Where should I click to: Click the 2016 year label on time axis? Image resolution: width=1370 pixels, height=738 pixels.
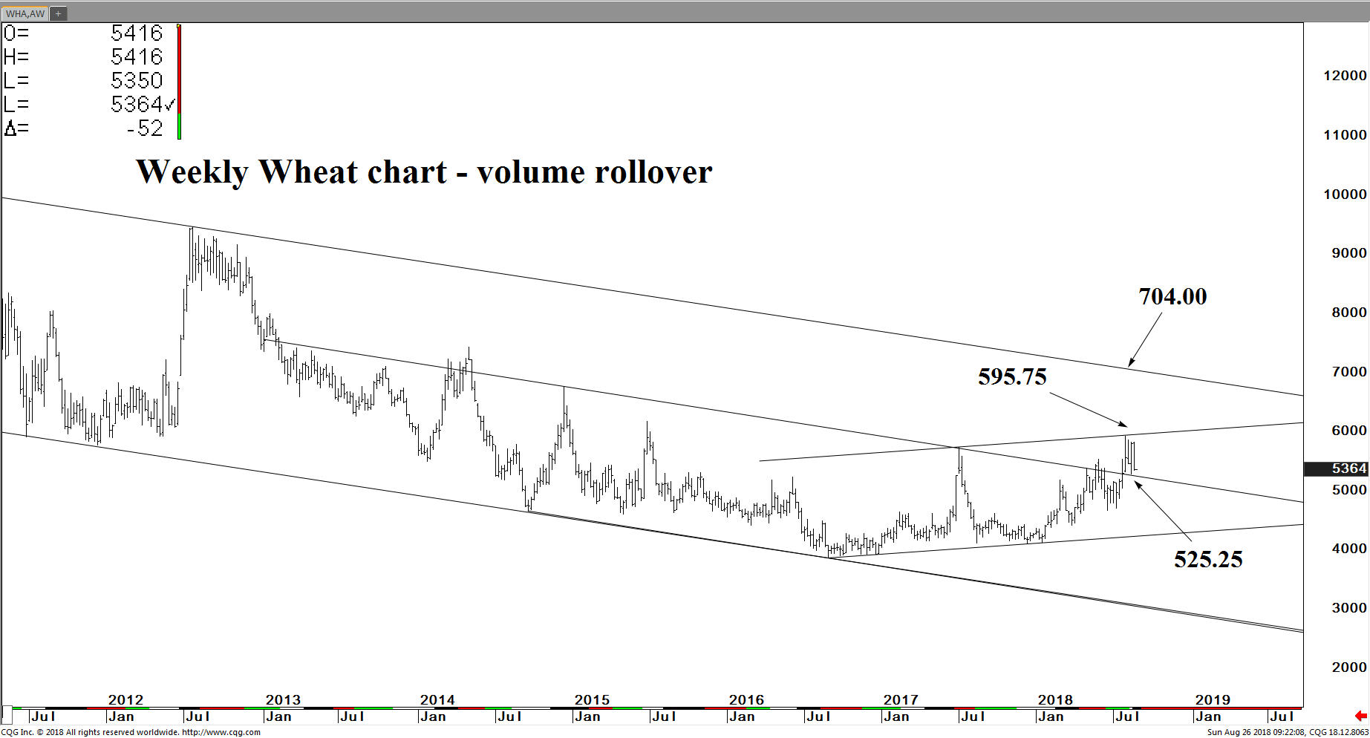point(746,700)
